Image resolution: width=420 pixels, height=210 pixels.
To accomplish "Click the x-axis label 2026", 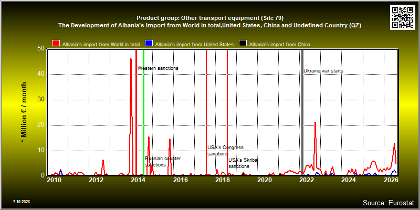I will tap(391, 180).
